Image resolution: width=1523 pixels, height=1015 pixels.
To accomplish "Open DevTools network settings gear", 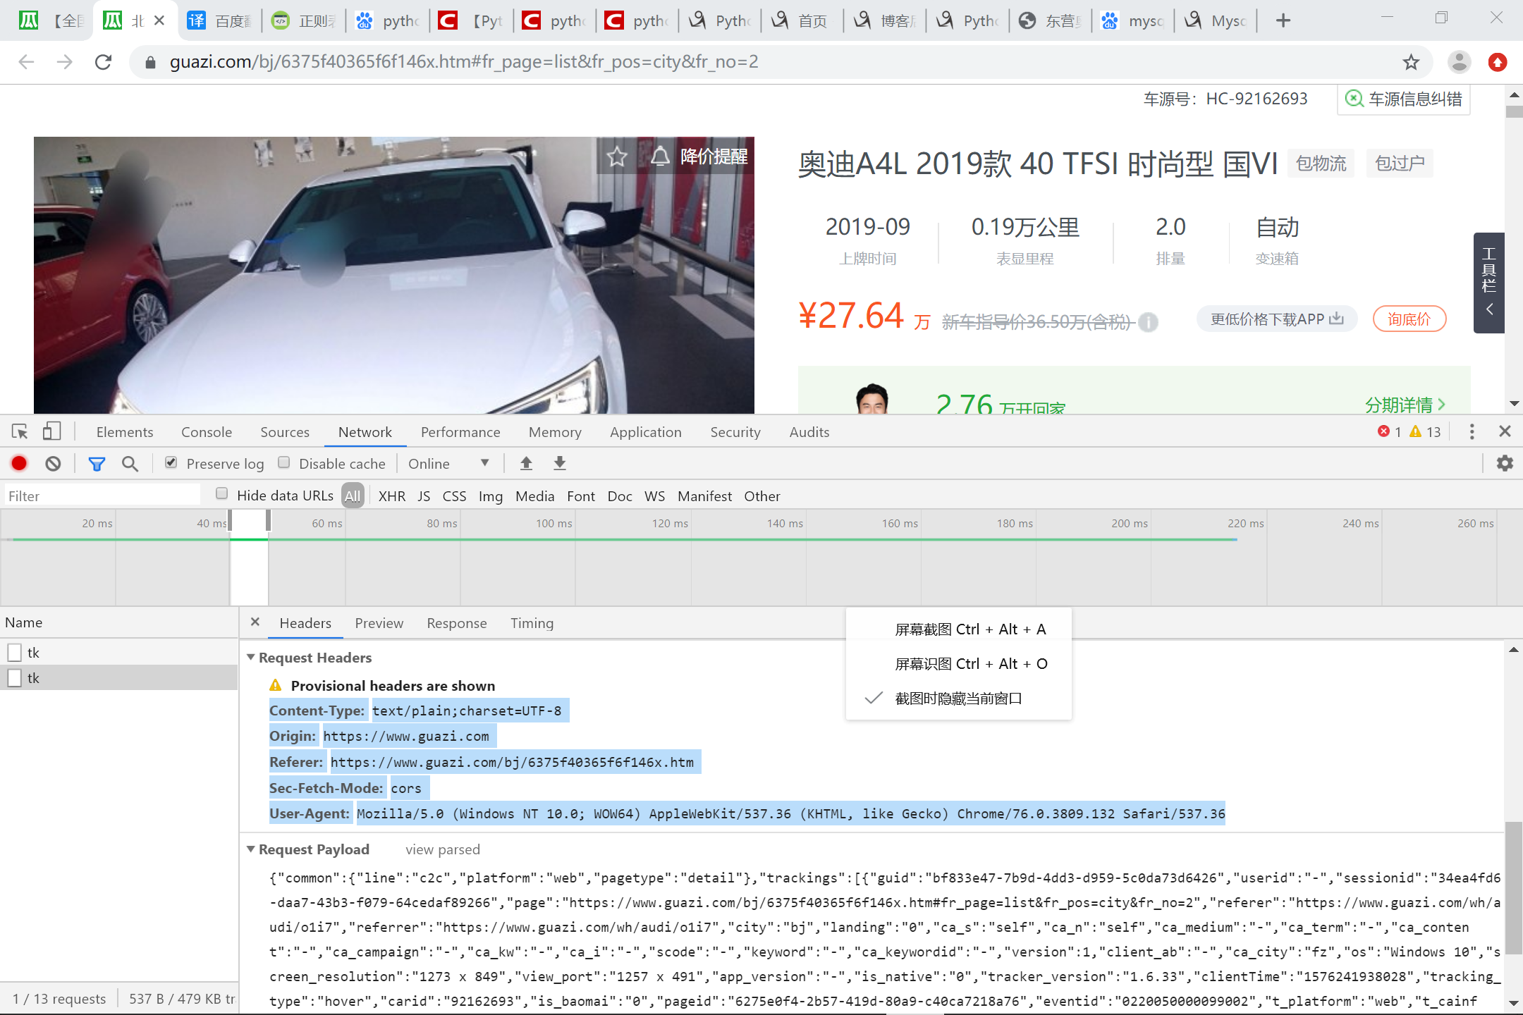I will [1505, 463].
